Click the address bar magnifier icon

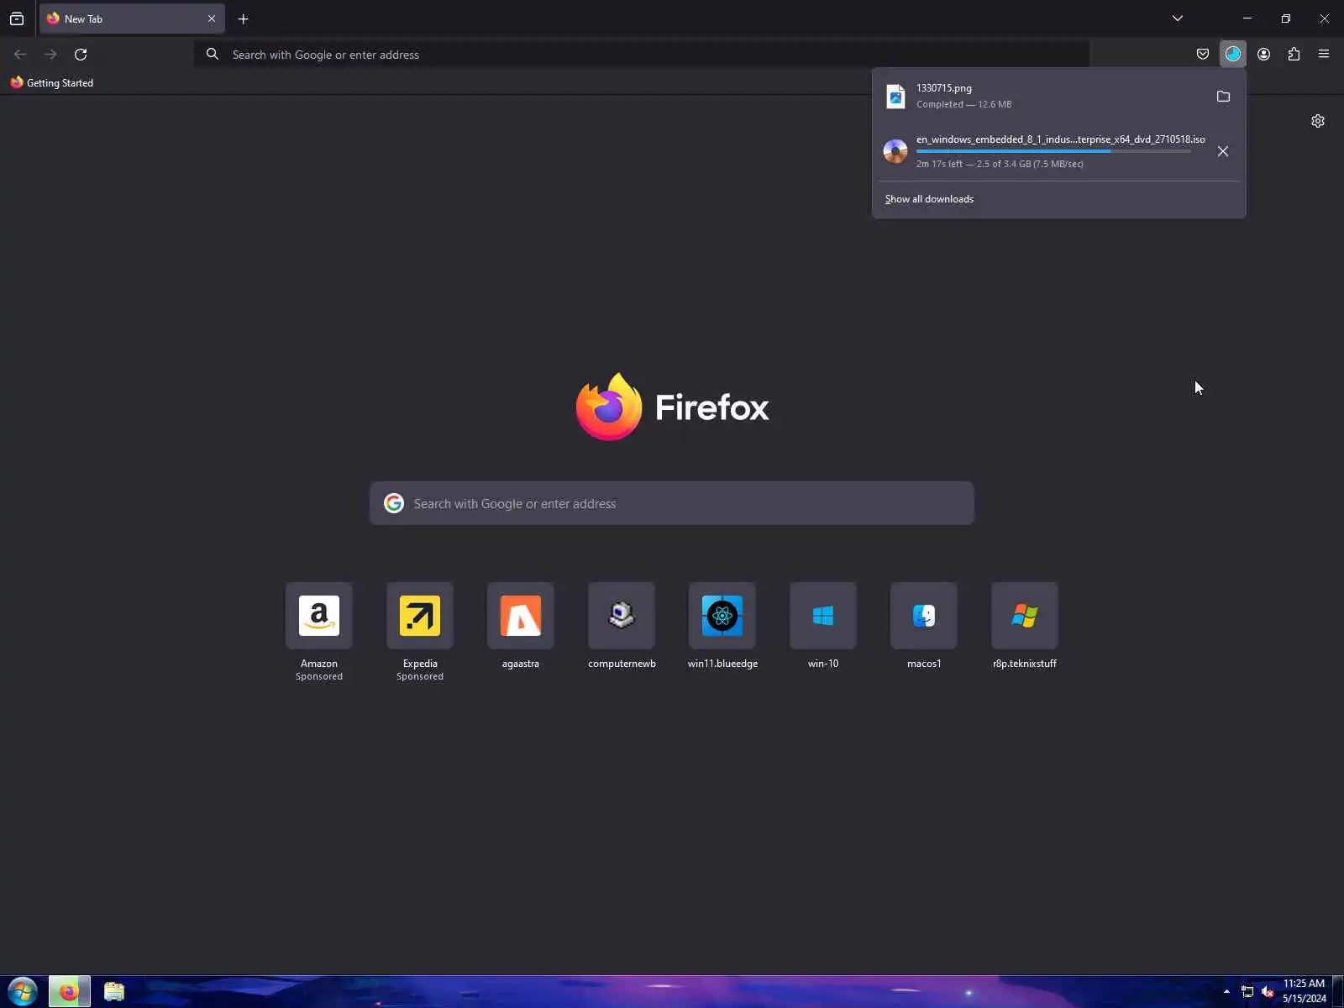pyautogui.click(x=213, y=54)
